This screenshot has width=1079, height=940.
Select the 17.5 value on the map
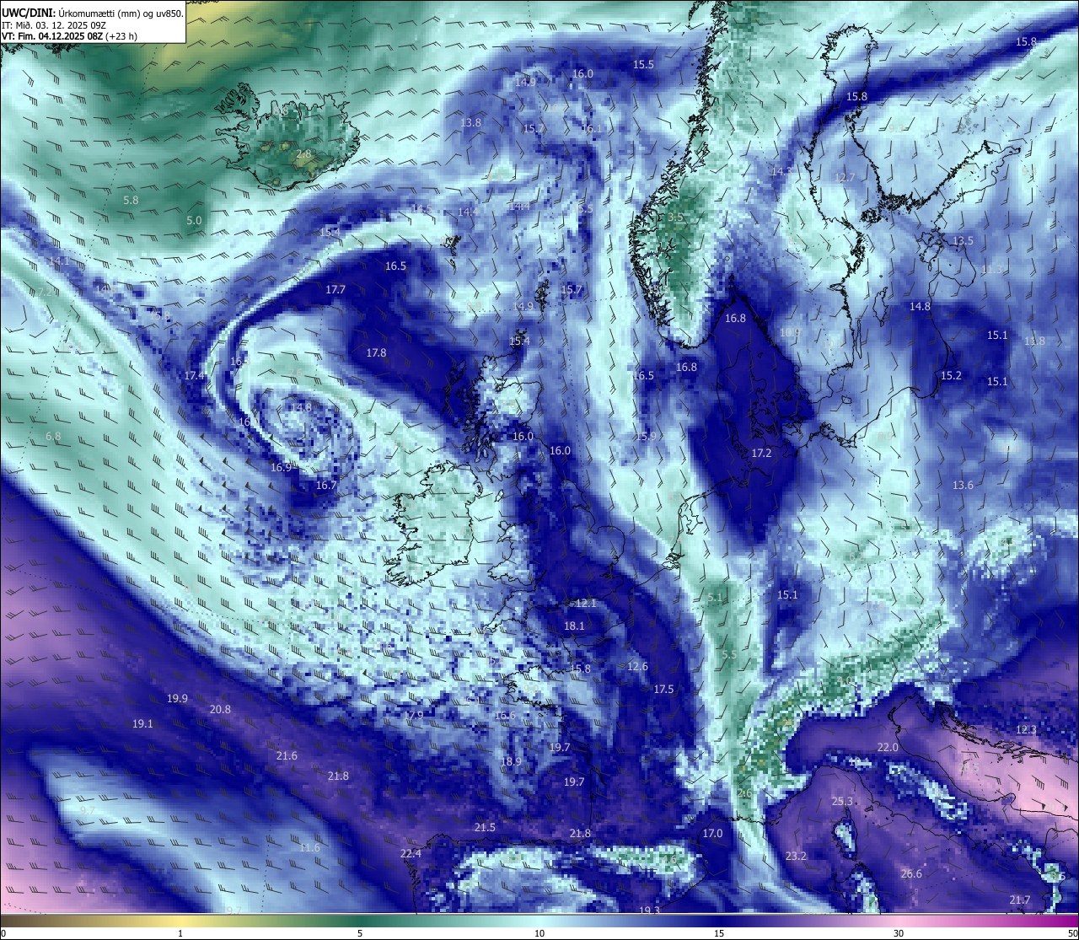pos(663,690)
